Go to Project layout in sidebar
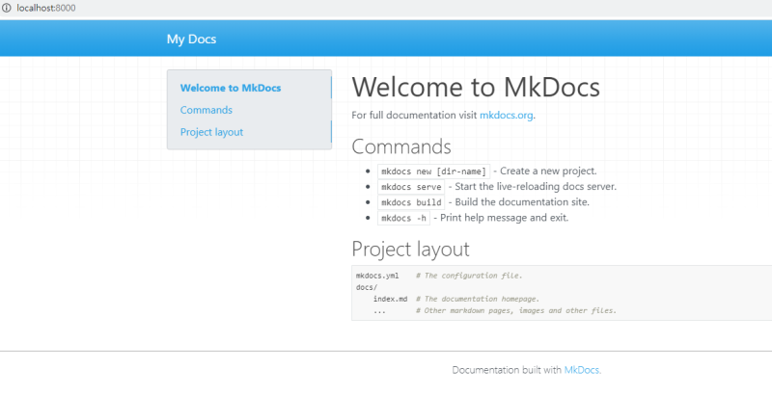 tap(211, 132)
